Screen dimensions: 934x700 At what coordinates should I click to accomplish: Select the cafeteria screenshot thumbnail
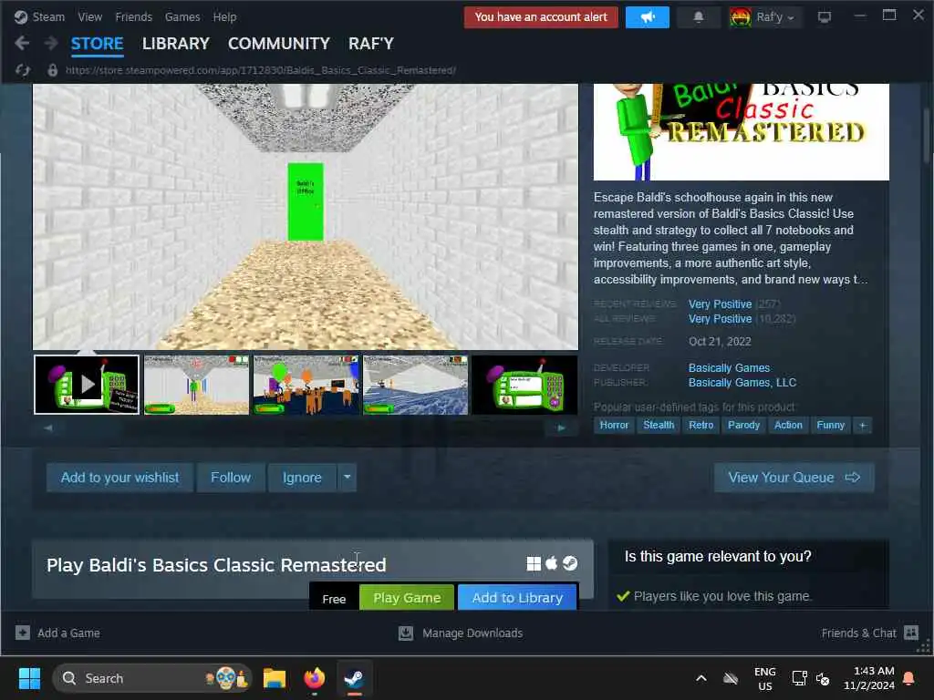pyautogui.click(x=306, y=385)
